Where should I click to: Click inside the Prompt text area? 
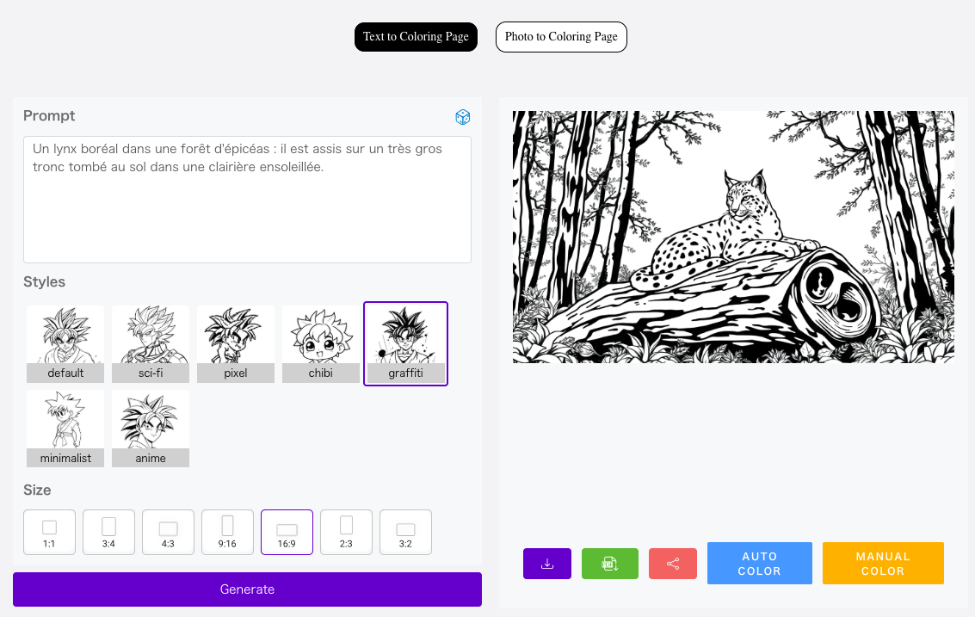(x=248, y=200)
